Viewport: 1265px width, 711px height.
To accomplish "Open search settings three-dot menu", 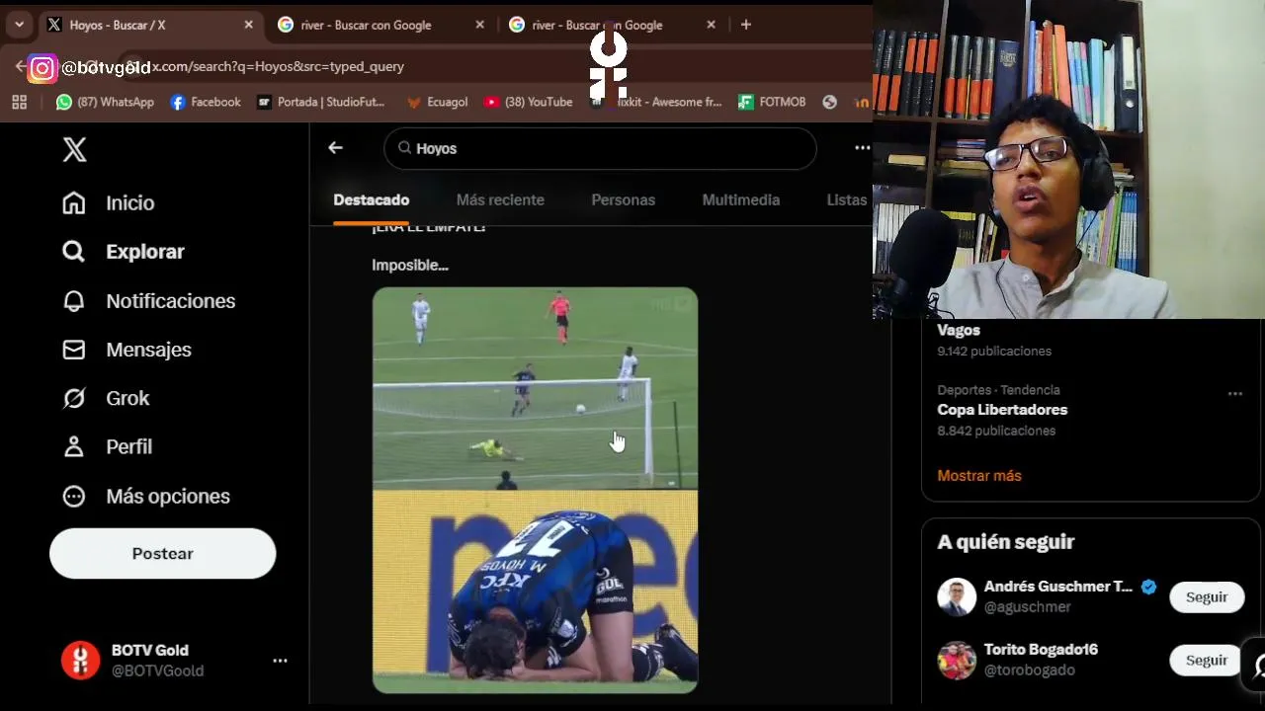I will (x=862, y=148).
